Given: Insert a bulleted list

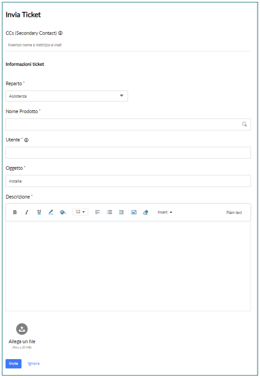Looking at the screenshot, I should 110,212.
